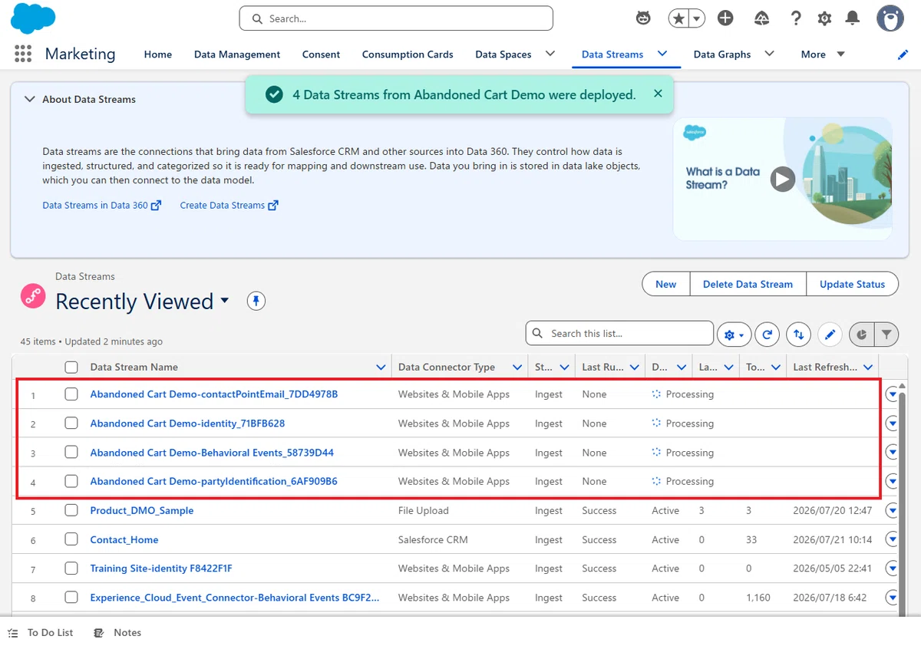Play the What is a Data Stream video

[x=782, y=179]
